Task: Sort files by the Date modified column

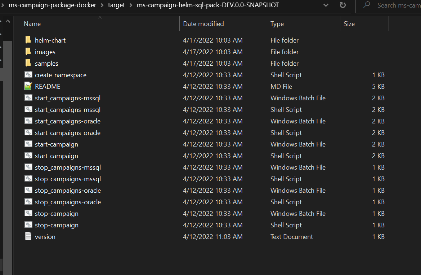Action: pyautogui.click(x=203, y=24)
